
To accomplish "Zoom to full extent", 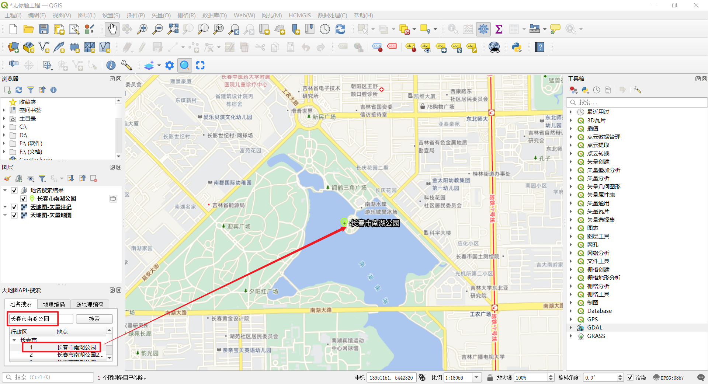I will (x=173, y=29).
